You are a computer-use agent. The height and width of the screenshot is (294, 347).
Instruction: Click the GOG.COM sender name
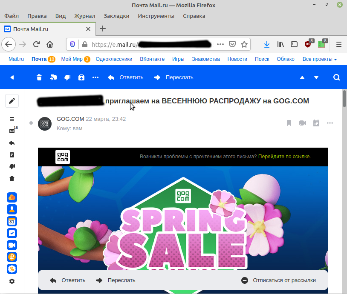[70, 119]
